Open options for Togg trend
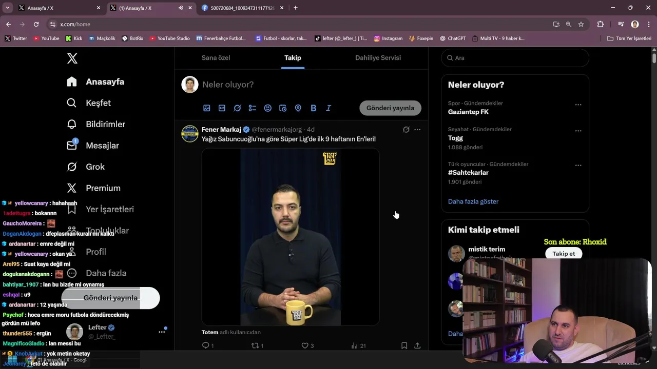The height and width of the screenshot is (369, 657). pyautogui.click(x=578, y=131)
